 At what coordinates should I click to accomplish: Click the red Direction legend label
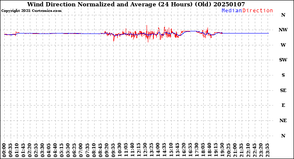coord(258,11)
